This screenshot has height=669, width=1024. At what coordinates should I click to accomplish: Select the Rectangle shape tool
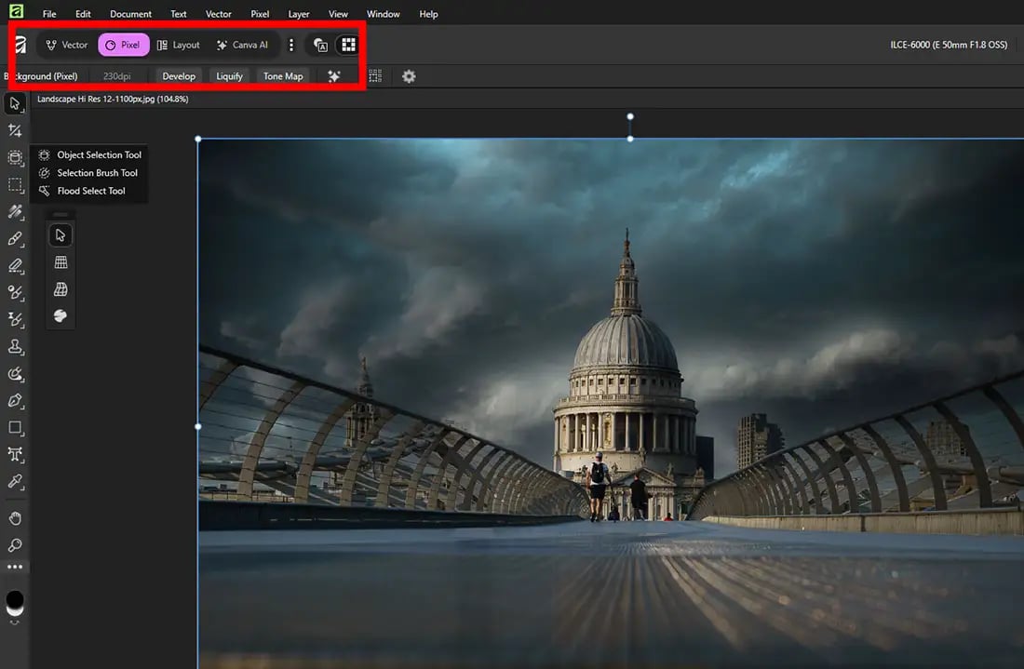click(15, 427)
